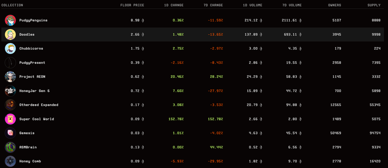Open the HoneyJar Gen 6 avatar
Screen dimensions: 388x168
(10, 91)
